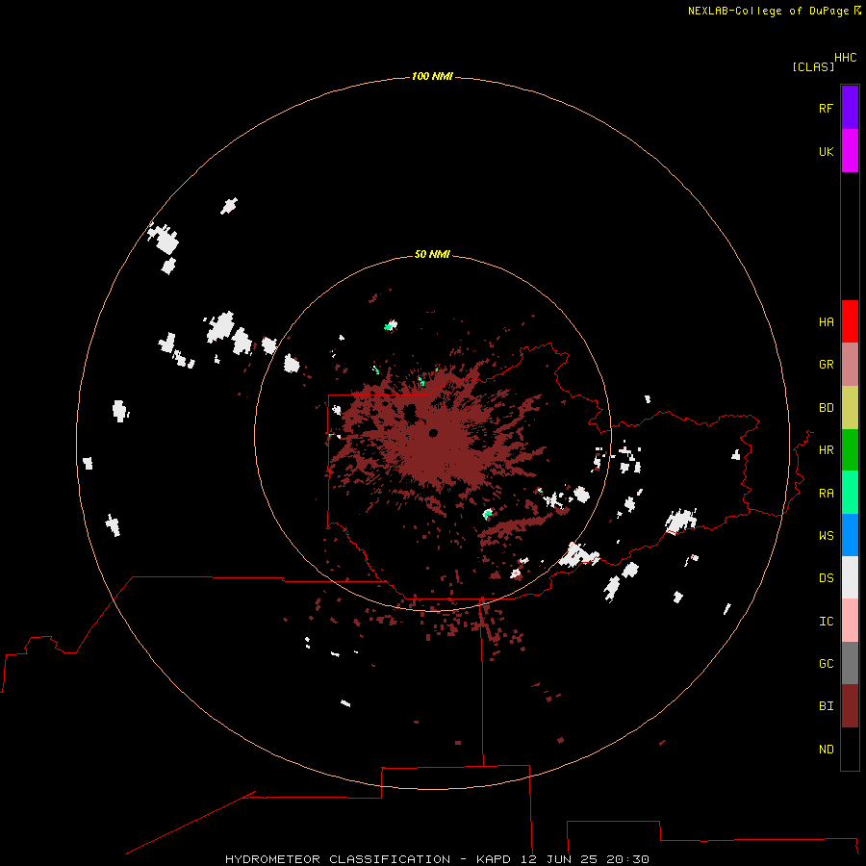Select the DS white legend swatch
Viewport: 866px width, 866px height.
[850, 577]
